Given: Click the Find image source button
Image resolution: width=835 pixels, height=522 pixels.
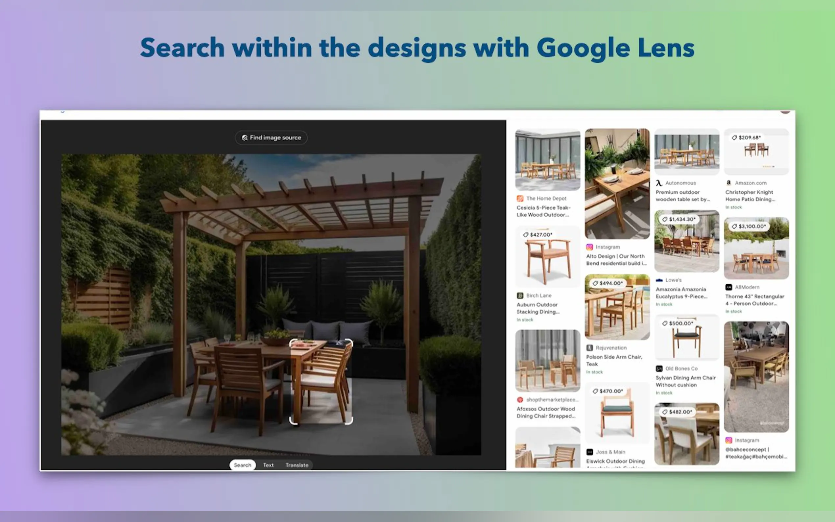Looking at the screenshot, I should pyautogui.click(x=271, y=137).
